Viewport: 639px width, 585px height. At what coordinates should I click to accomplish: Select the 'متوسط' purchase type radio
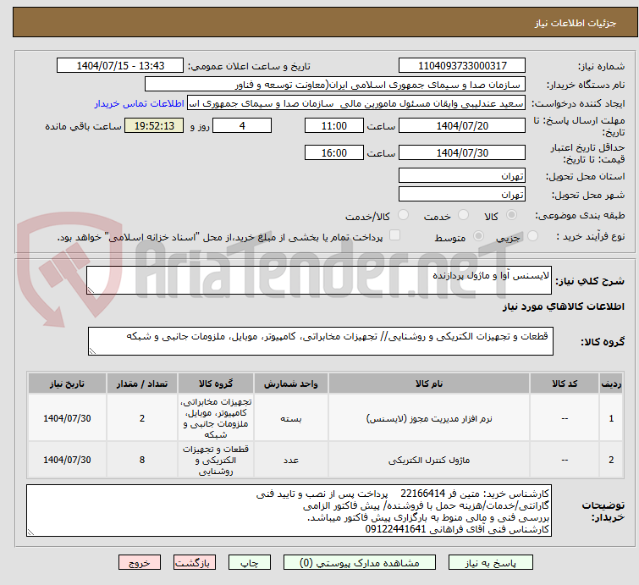coord(478,236)
